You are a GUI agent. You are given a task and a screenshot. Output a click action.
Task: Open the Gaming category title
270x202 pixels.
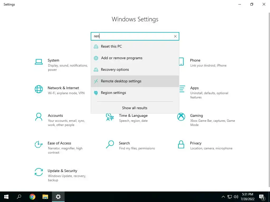pyautogui.click(x=196, y=116)
